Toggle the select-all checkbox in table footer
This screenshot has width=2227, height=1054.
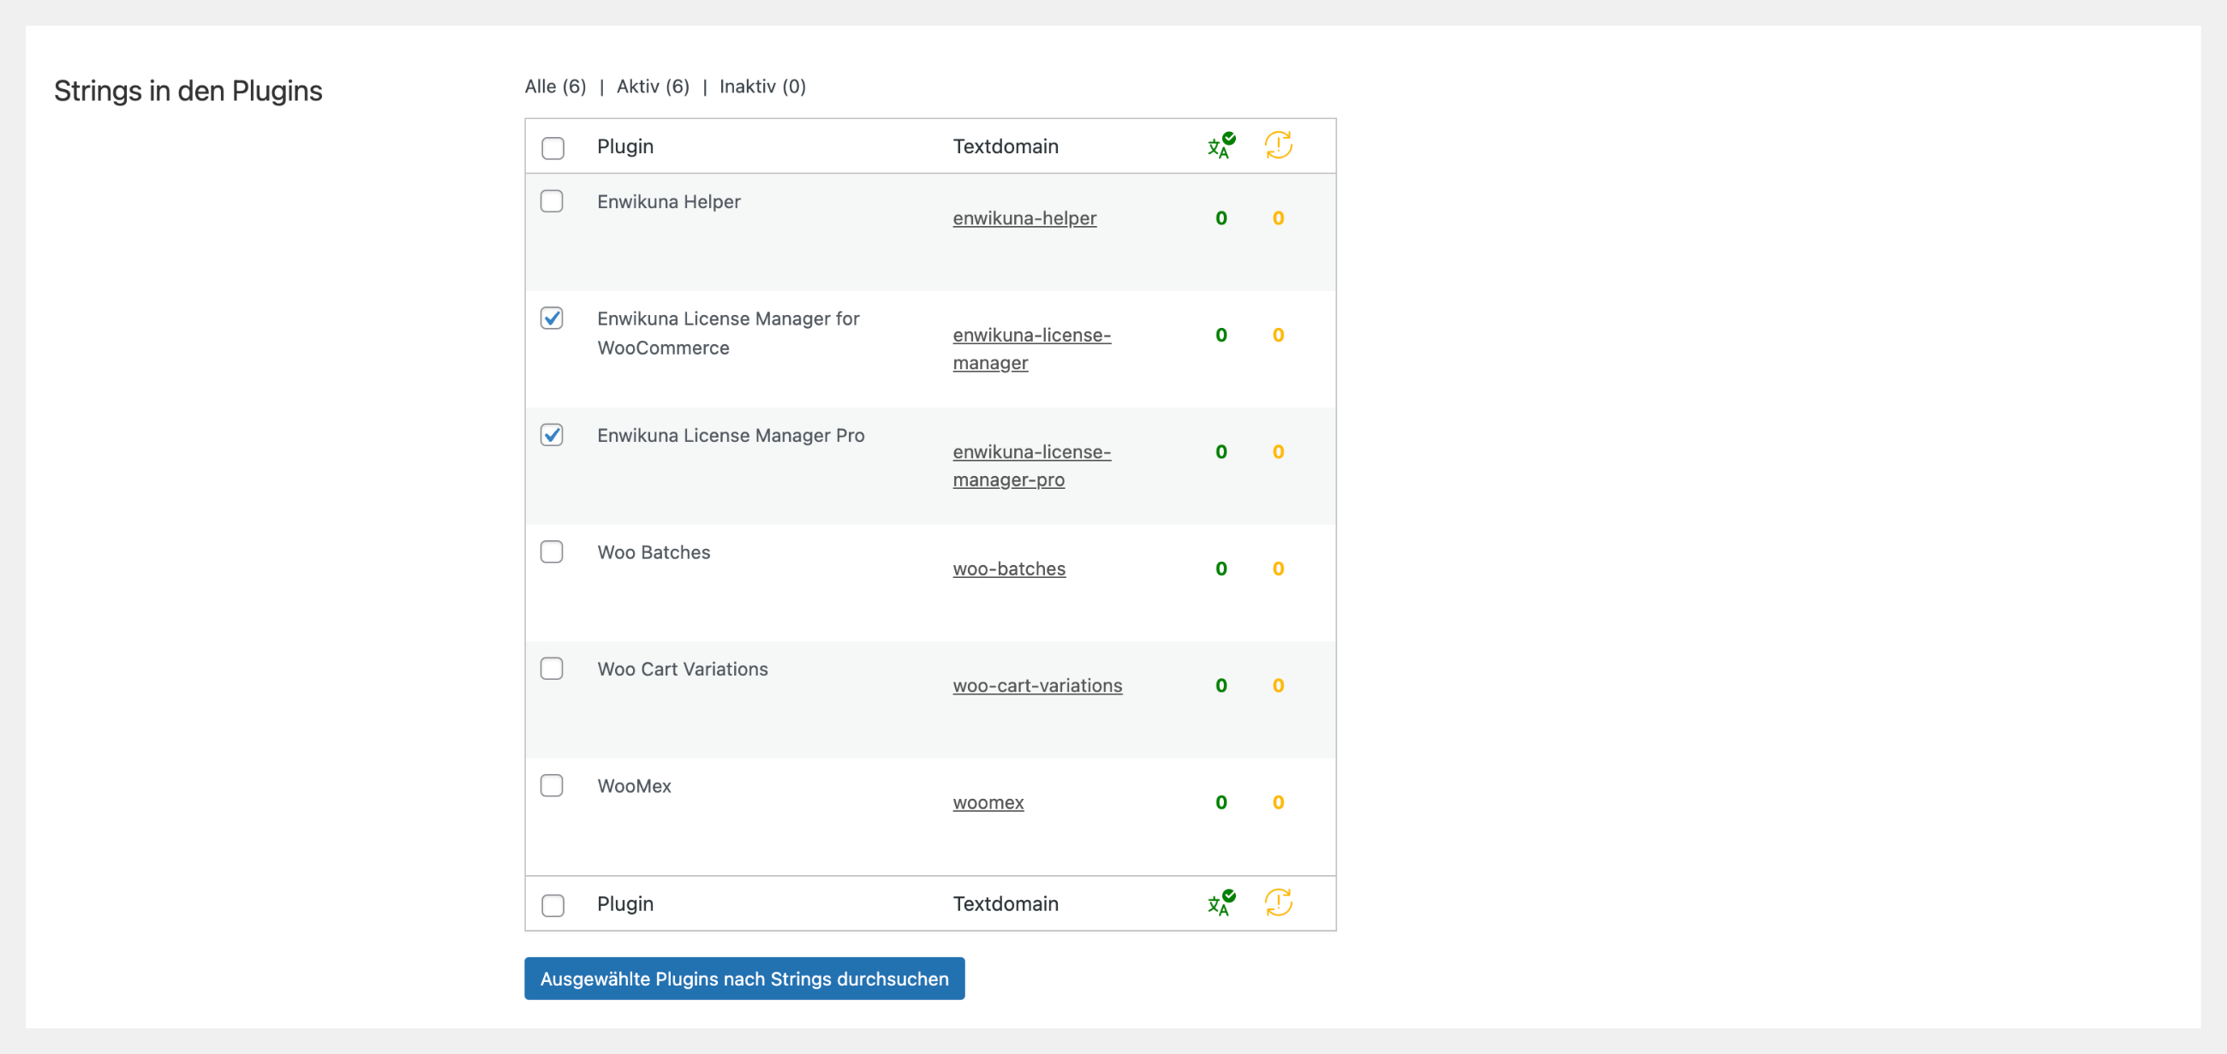tap(552, 904)
